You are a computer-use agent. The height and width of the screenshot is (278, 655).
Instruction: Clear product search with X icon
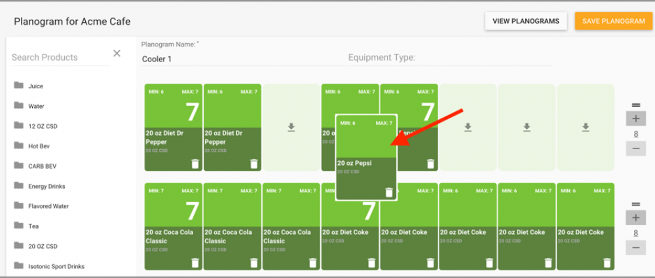(117, 53)
